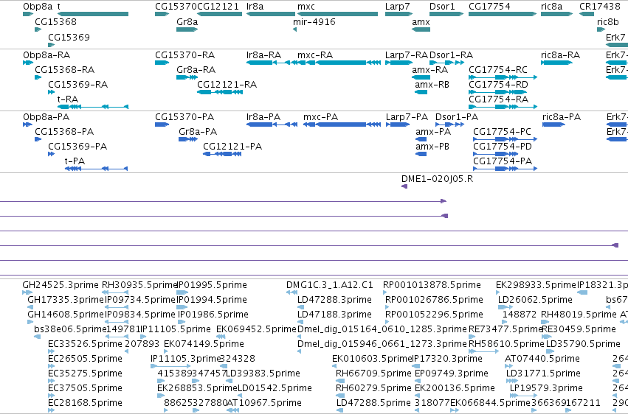Select the CG15368-RA transcript label
This screenshot has height=414, width=628.
[64, 70]
